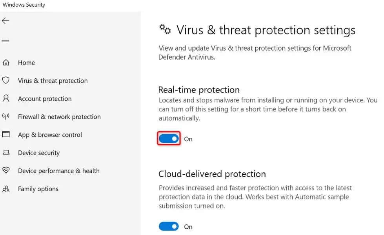Click the Home house icon

(6, 63)
